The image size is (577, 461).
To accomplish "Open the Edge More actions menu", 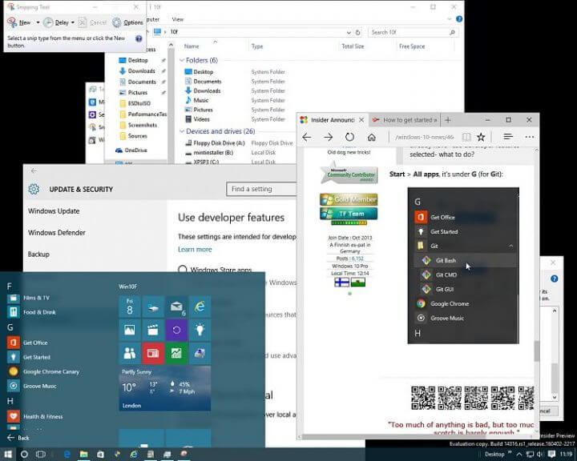I will pyautogui.click(x=530, y=137).
